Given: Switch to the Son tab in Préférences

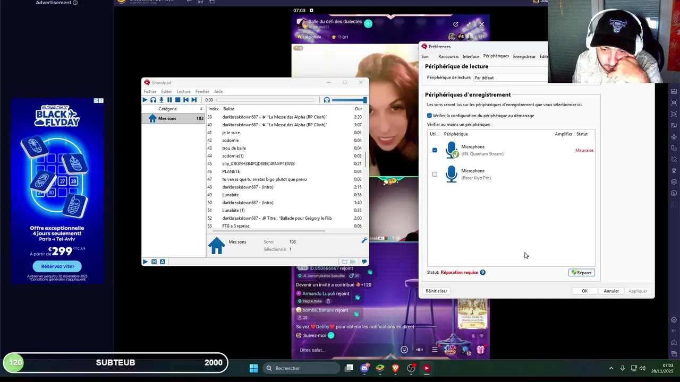Looking at the screenshot, I should (x=425, y=56).
